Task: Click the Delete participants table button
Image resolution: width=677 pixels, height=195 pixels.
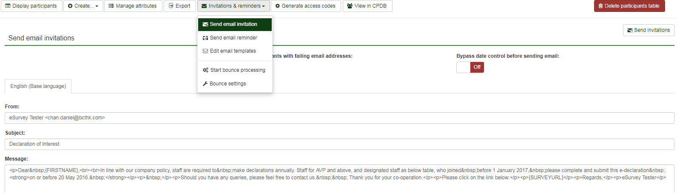Action: [x=629, y=6]
